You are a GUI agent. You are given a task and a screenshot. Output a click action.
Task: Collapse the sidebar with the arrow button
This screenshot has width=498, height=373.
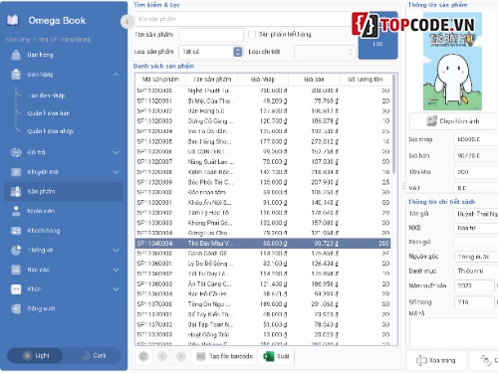(126, 22)
